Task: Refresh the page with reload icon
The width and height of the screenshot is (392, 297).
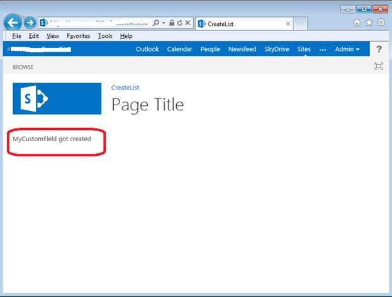Action: pos(179,23)
